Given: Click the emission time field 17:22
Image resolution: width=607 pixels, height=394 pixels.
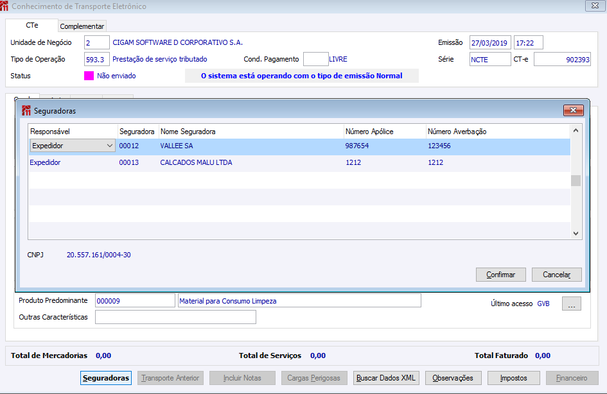Looking at the screenshot, I should [x=529, y=42].
